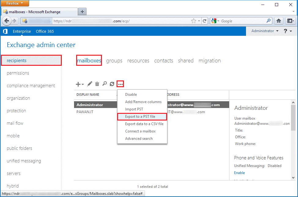Open recipients in left navigation

click(31, 60)
